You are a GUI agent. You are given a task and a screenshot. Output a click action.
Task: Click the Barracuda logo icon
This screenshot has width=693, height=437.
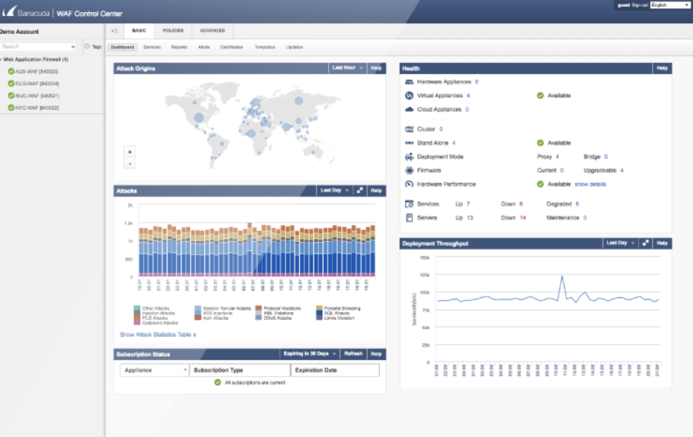tap(9, 10)
